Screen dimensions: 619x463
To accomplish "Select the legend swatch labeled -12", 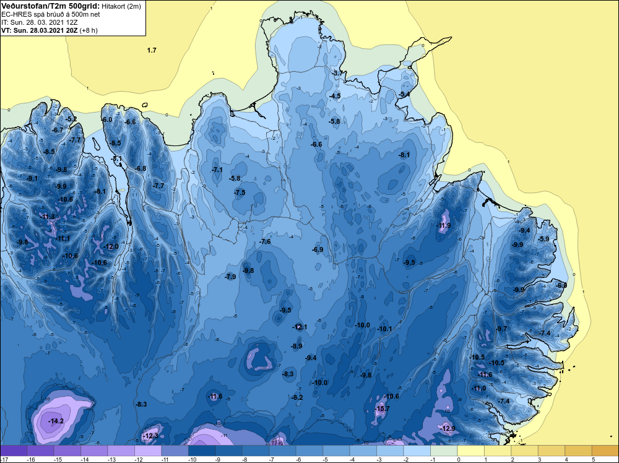I will (x=148, y=451).
